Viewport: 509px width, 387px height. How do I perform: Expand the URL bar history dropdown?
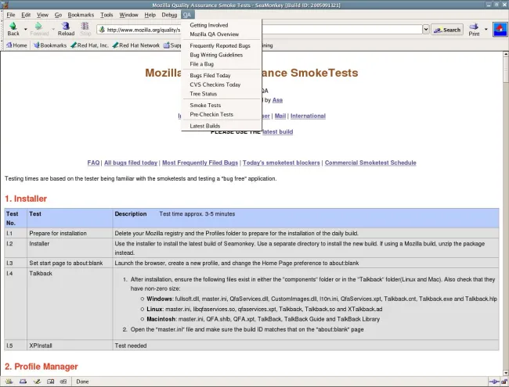point(427,30)
